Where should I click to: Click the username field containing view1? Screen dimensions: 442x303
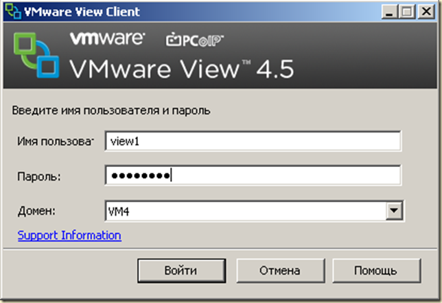[253, 141]
